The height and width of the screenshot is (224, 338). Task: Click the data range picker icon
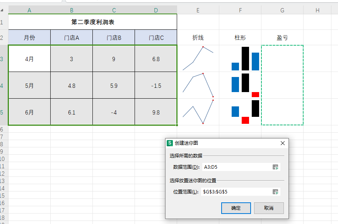point(275,167)
